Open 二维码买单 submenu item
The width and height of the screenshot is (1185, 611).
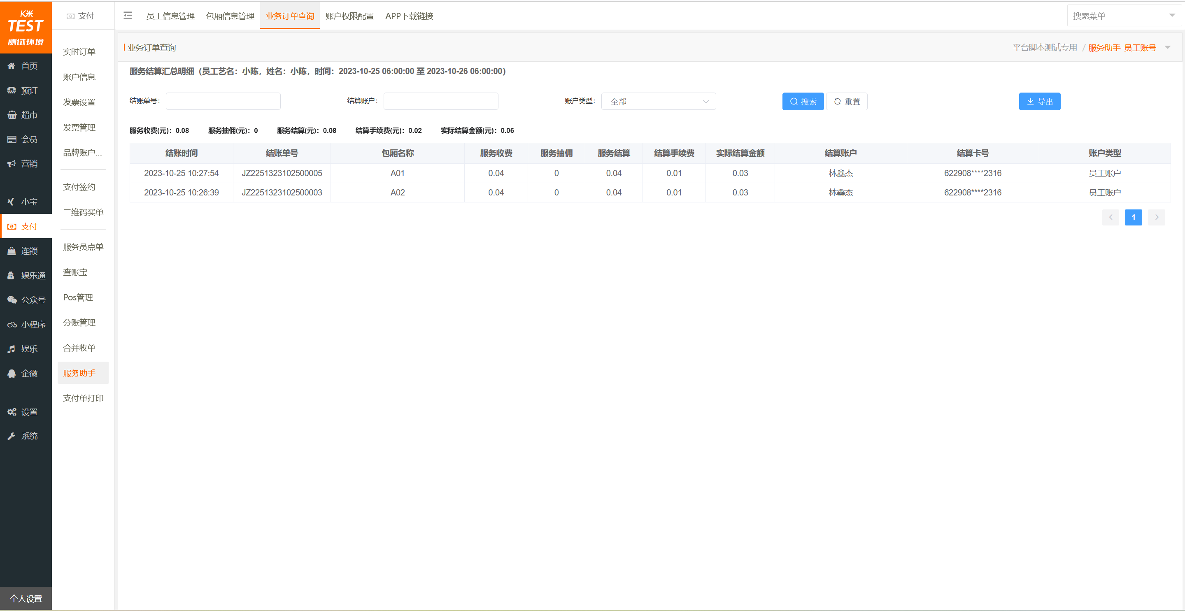tap(83, 212)
